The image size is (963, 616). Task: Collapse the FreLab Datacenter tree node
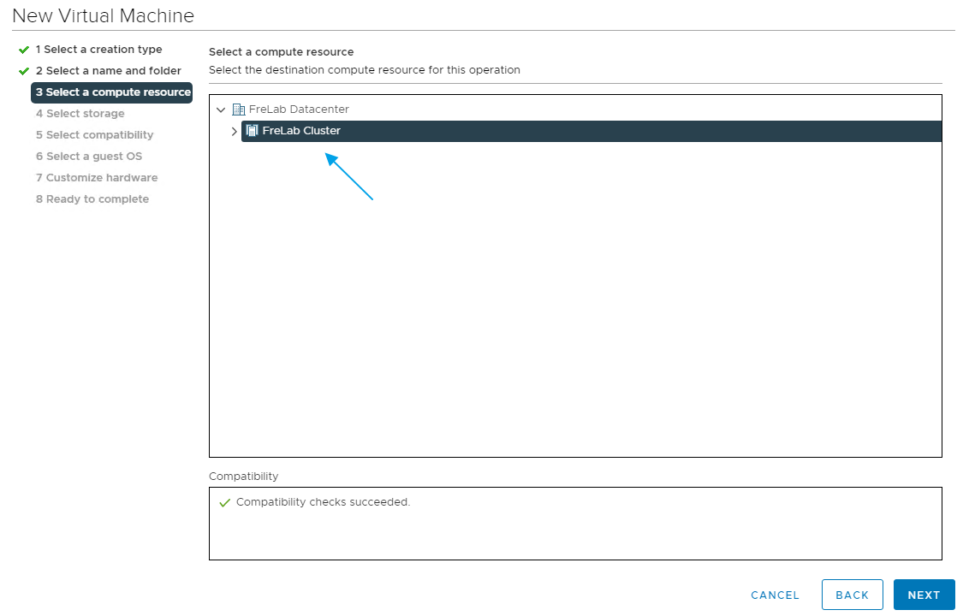(x=221, y=110)
